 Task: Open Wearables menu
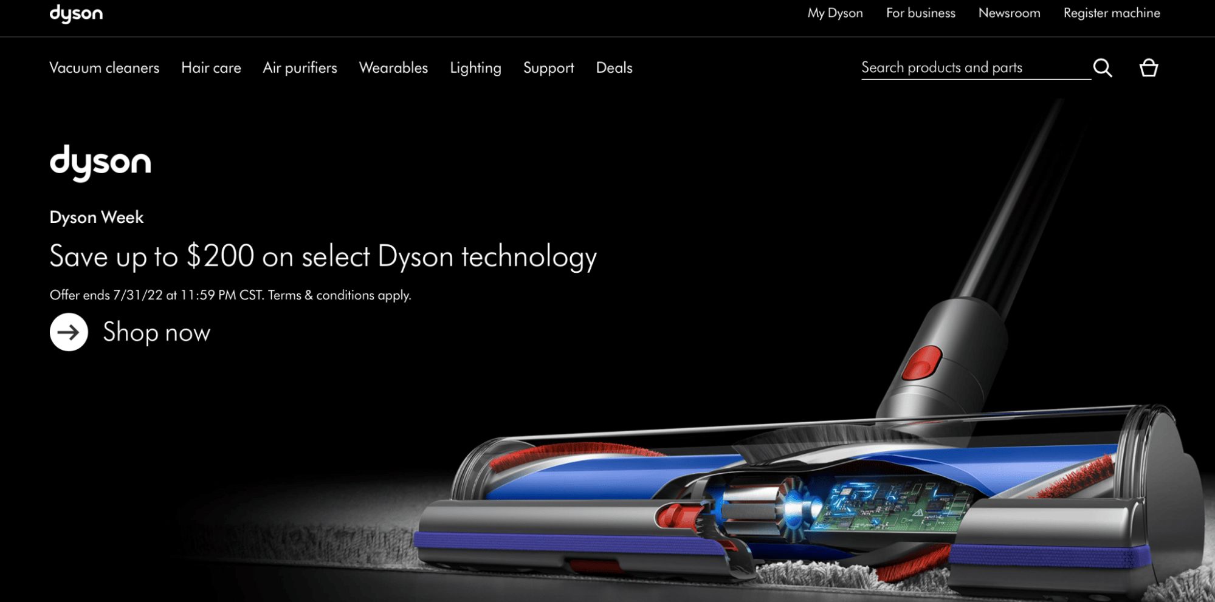coord(393,67)
